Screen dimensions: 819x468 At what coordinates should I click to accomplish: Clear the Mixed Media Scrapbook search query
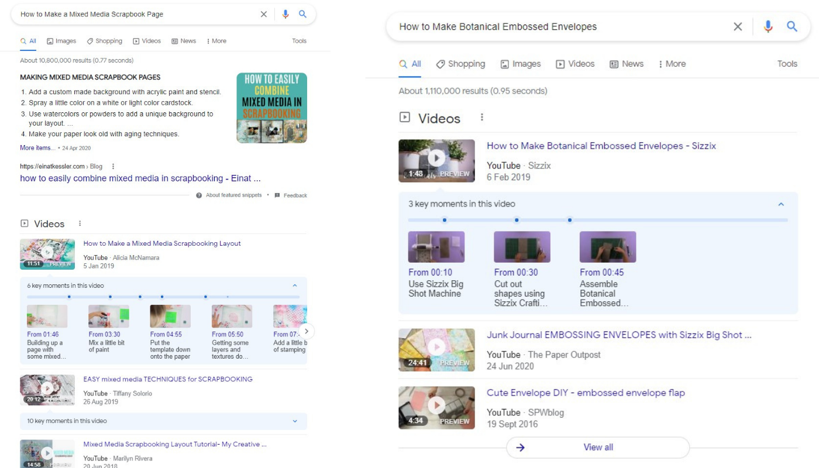264,15
